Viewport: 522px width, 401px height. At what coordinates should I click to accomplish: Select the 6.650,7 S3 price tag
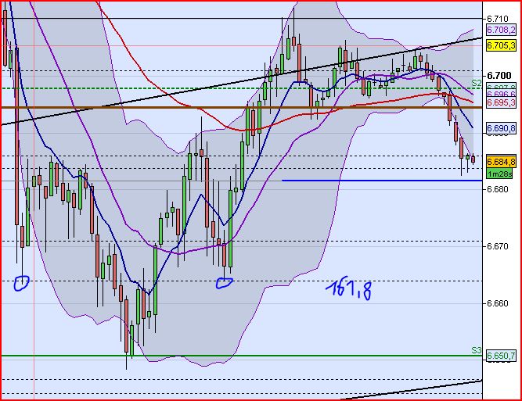point(502,356)
